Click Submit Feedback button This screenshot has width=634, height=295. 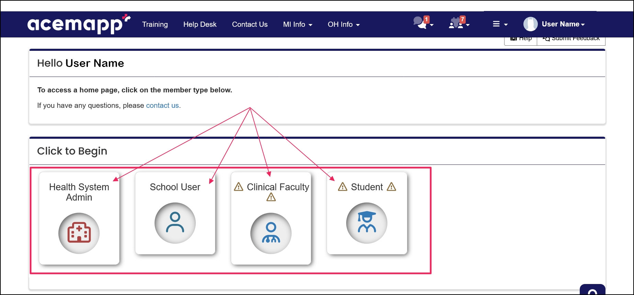point(571,39)
